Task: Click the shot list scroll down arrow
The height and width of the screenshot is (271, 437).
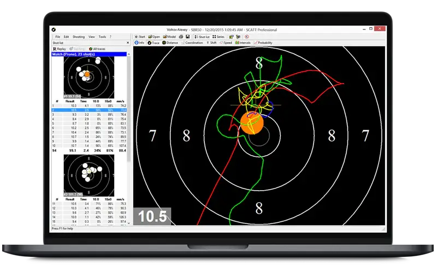Action: click(129, 223)
